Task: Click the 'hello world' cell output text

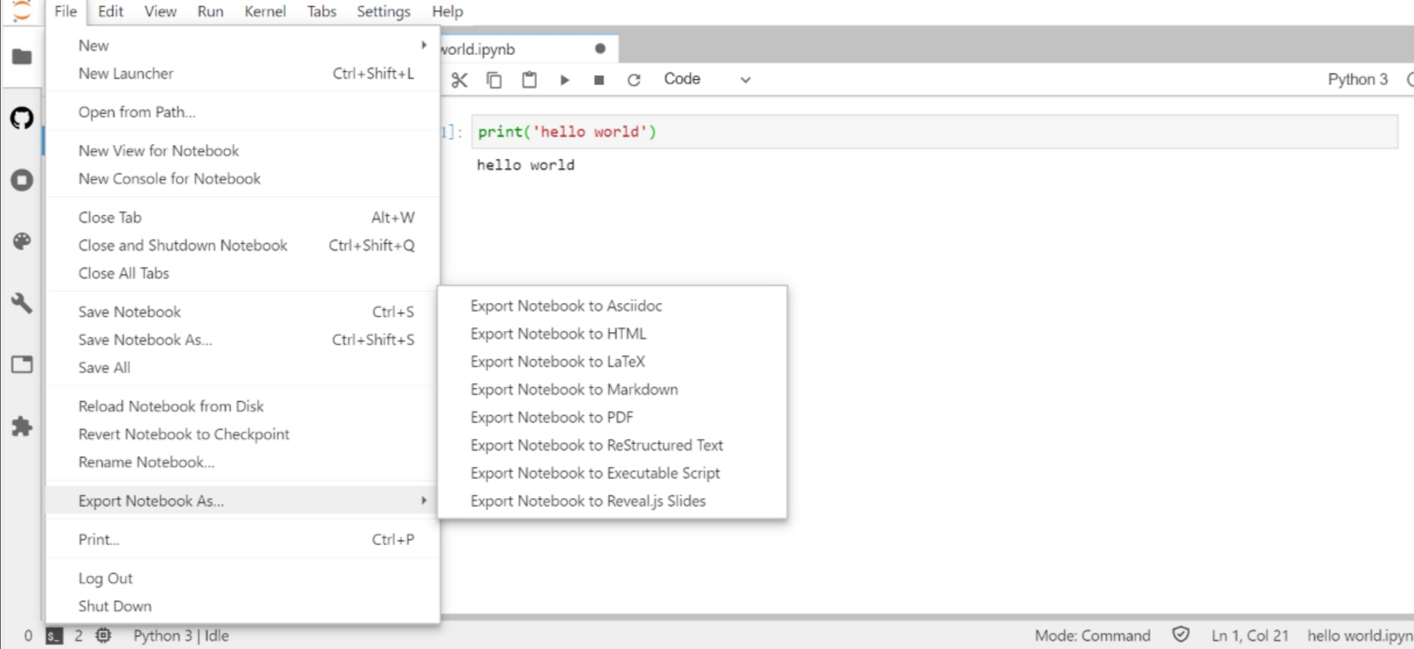Action: coord(525,165)
